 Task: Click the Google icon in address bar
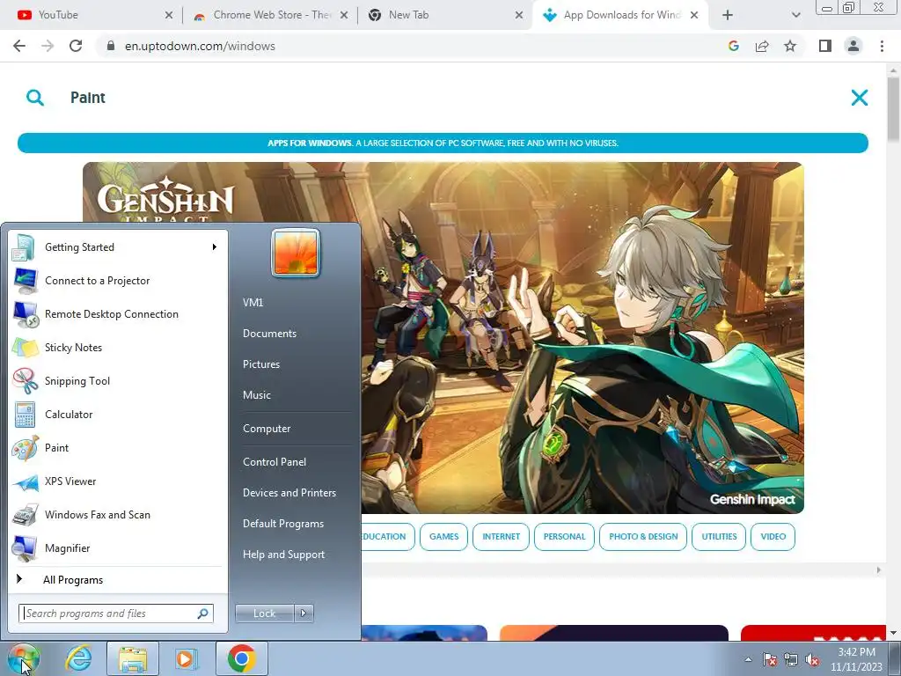pyautogui.click(x=733, y=46)
